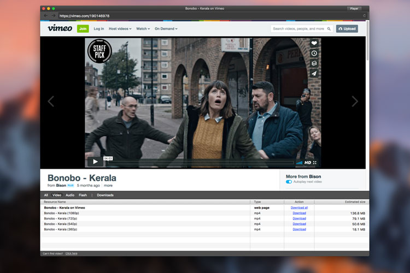Go to previous video arrow

(51, 102)
